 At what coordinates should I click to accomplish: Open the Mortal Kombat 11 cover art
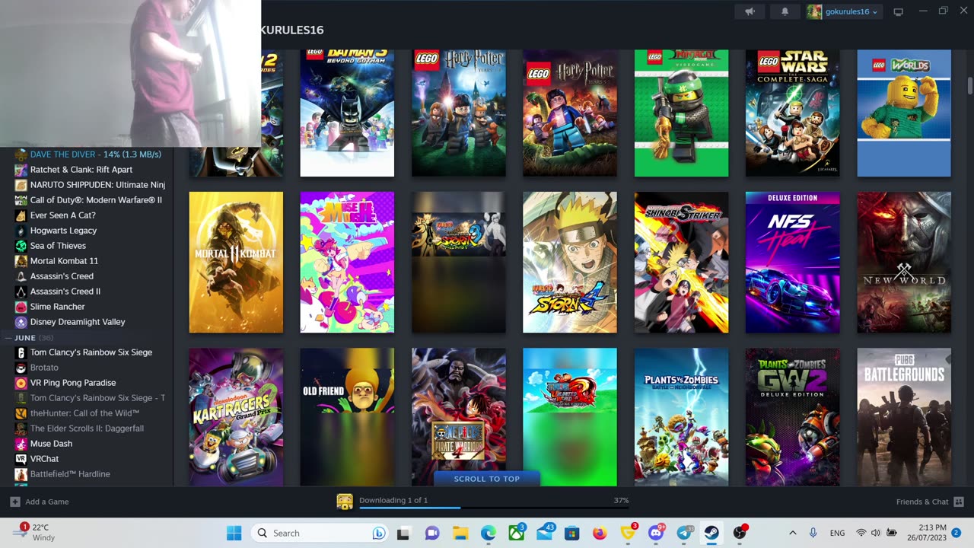coord(236,263)
